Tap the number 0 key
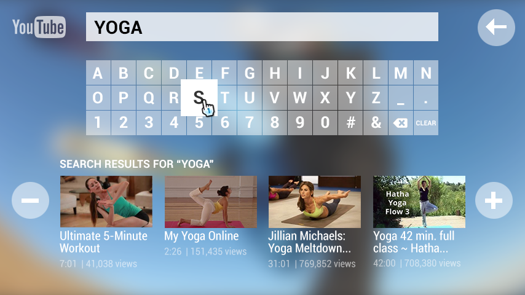525x295 pixels. click(x=325, y=123)
